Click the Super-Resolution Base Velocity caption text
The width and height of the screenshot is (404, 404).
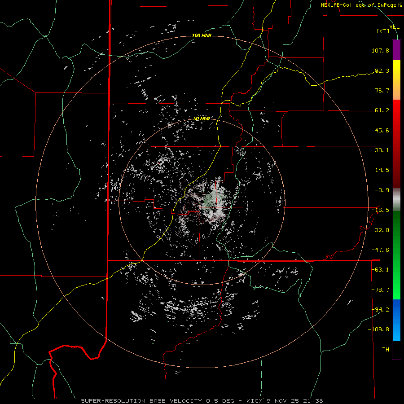point(202,401)
